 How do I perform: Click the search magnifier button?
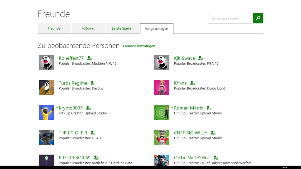258,18
